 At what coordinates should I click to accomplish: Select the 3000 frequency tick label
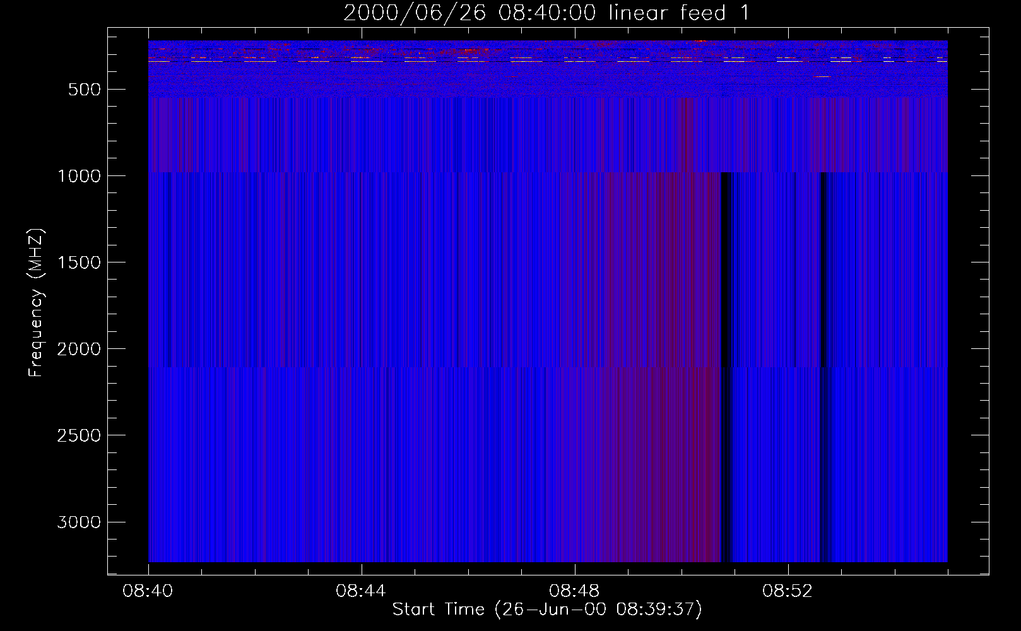(x=79, y=522)
